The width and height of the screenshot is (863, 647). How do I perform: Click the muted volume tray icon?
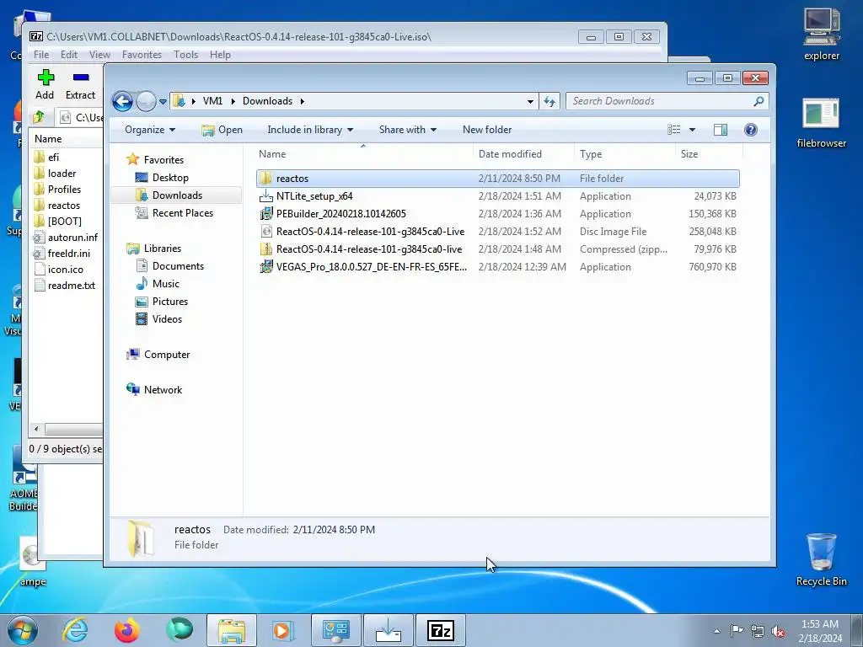778,631
